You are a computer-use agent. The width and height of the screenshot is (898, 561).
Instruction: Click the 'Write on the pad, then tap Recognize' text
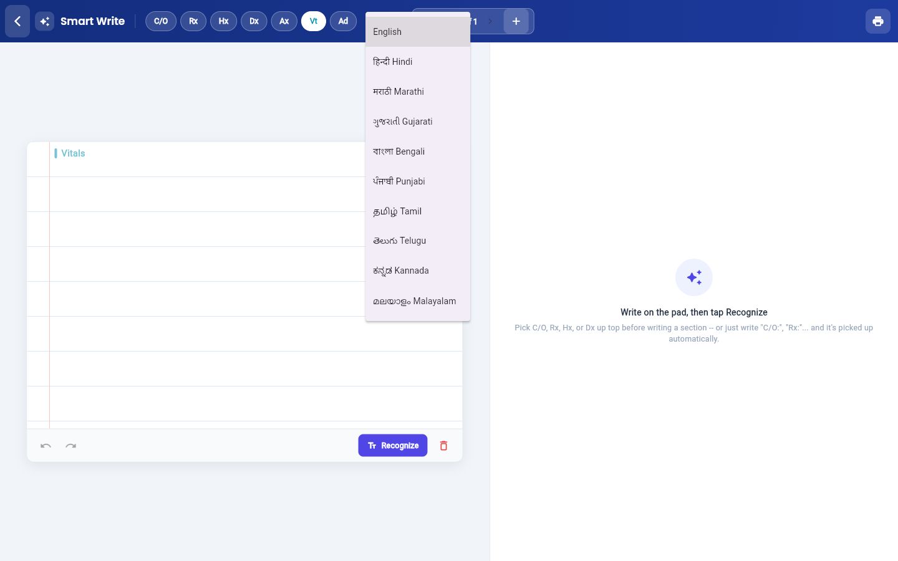coord(694,312)
